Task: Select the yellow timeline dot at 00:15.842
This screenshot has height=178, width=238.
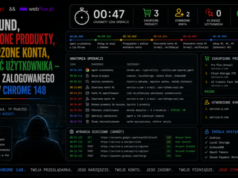Action: 121,40
